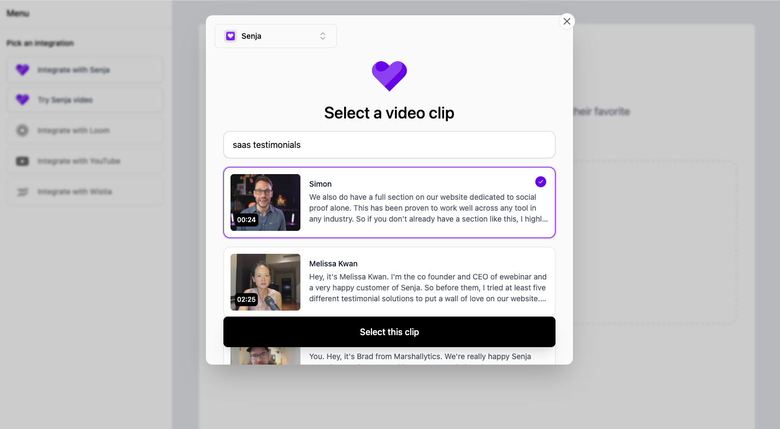Choose 'Integrate with Senja' in the menu

[x=85, y=70]
